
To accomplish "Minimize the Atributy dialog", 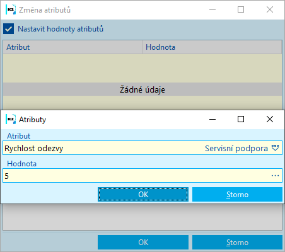I will [212, 119].
